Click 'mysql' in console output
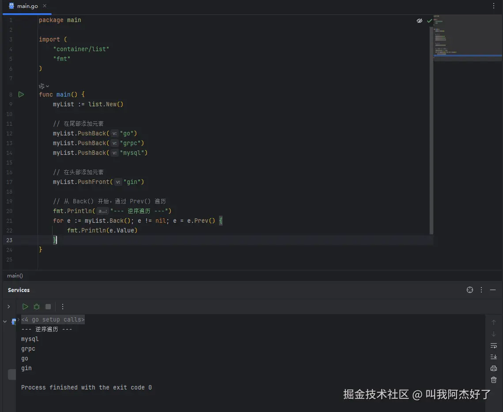Screen dimensions: 503x412 30,339
